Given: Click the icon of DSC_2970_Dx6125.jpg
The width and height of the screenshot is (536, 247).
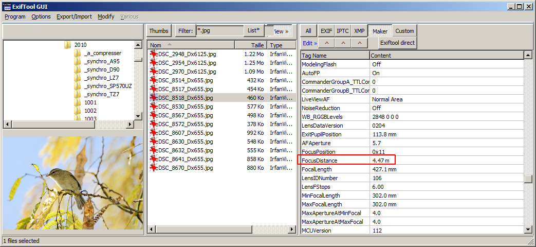Looking at the screenshot, I should click(x=154, y=72).
